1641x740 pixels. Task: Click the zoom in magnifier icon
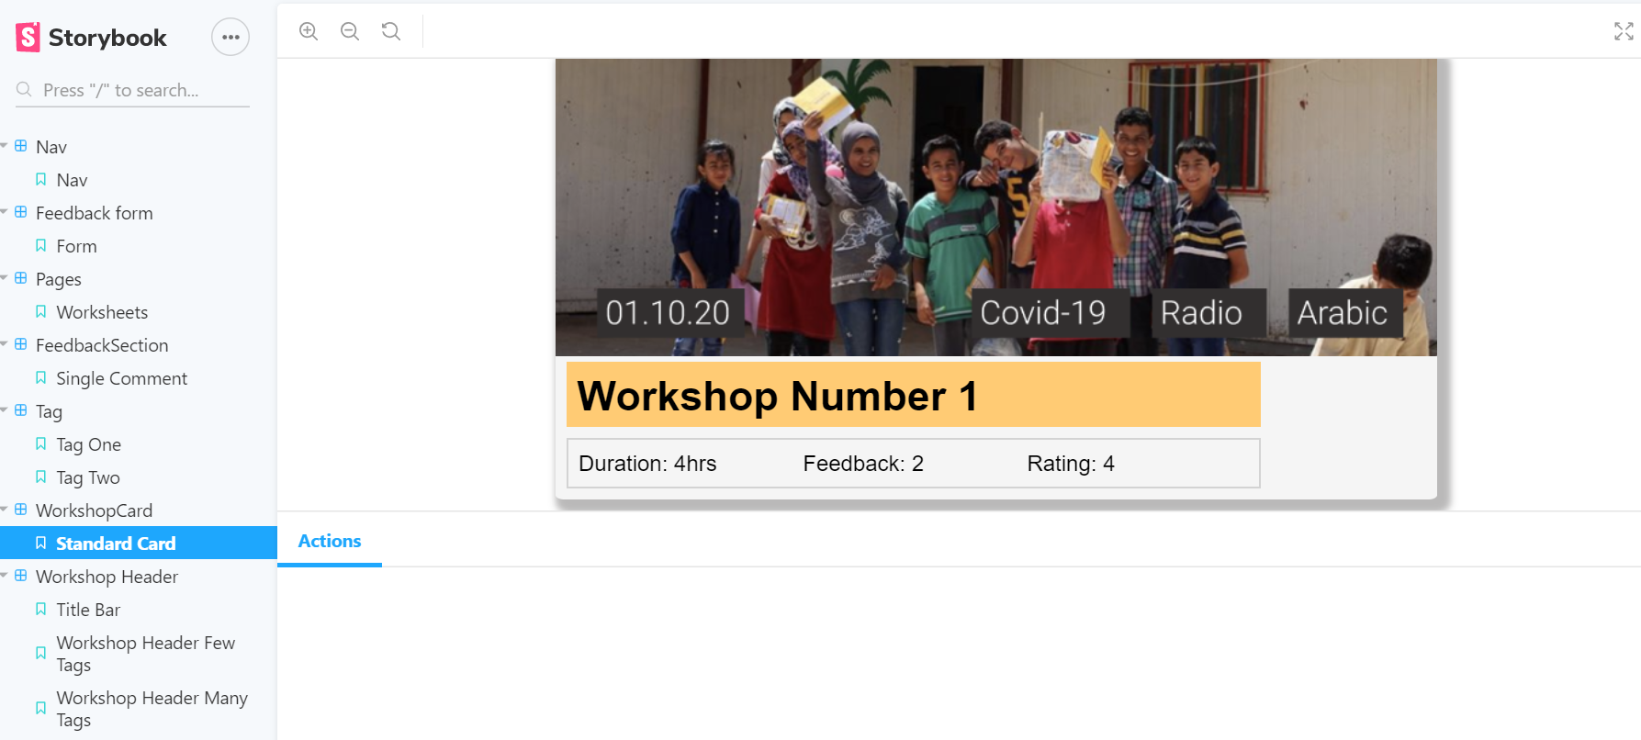pyautogui.click(x=309, y=31)
